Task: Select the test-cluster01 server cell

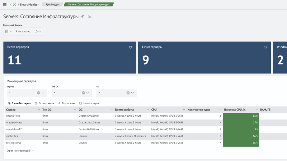Action: pyautogui.click(x=14, y=143)
